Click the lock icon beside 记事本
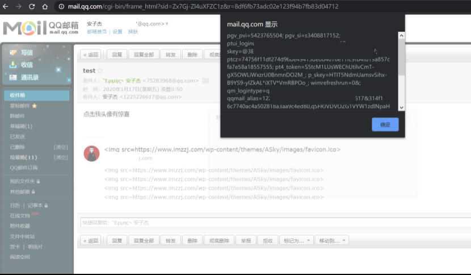This screenshot has width=471, height=275. click(46, 206)
